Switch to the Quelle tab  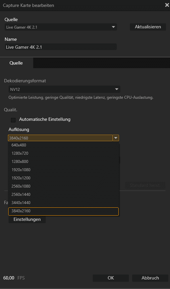tap(16, 63)
